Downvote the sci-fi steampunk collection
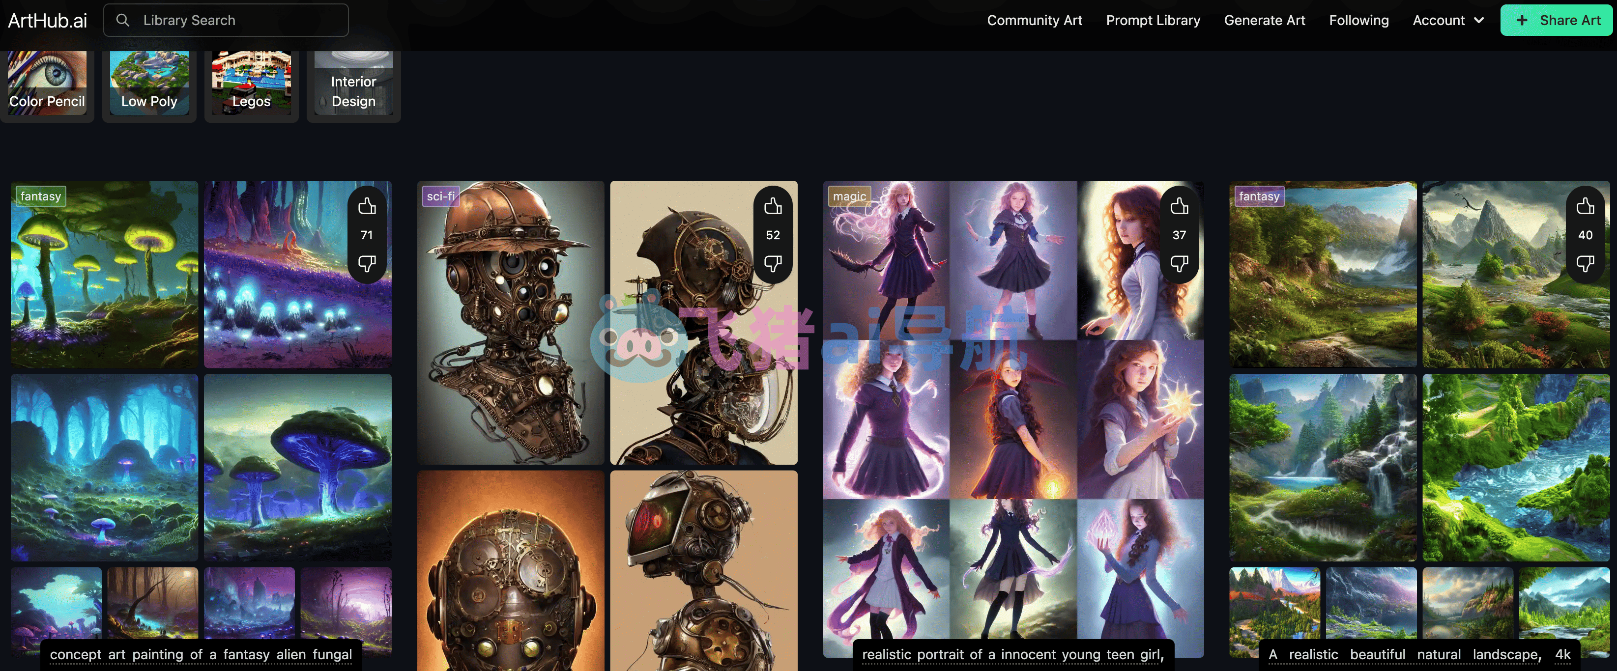 773,263
